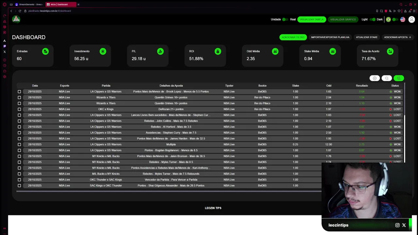Toggle the Unidade / Real switch
Screen dimensions: 418x235
(285, 20)
